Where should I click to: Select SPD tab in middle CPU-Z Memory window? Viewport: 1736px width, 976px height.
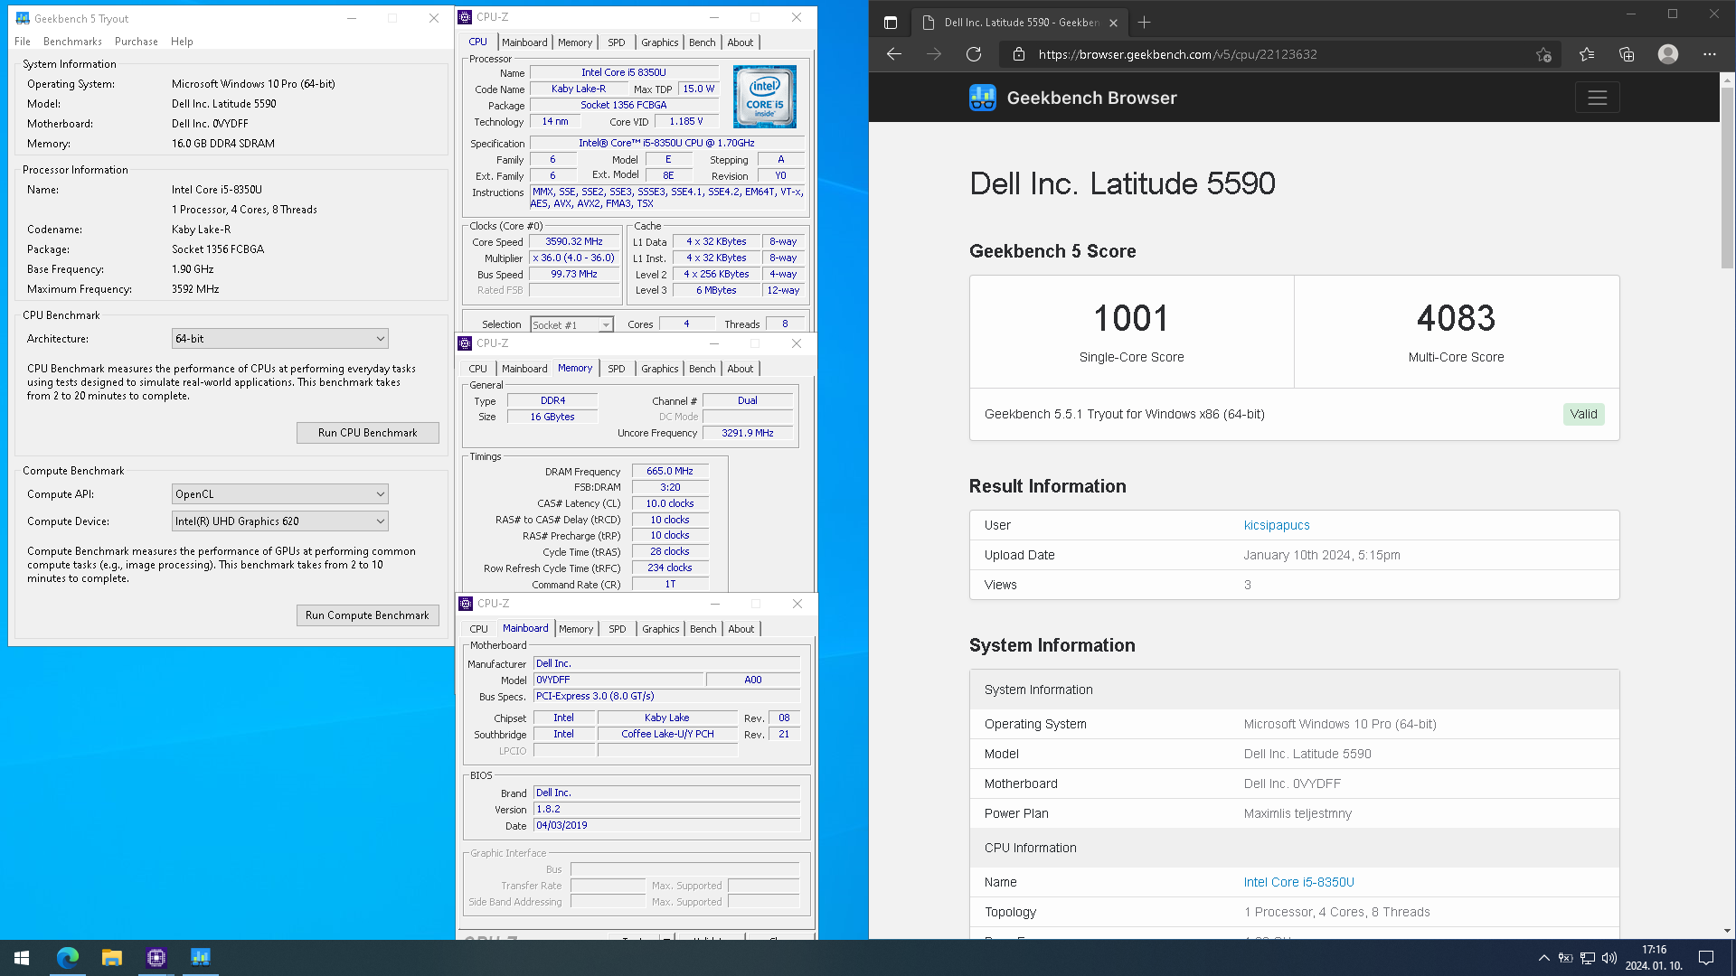coord(617,369)
